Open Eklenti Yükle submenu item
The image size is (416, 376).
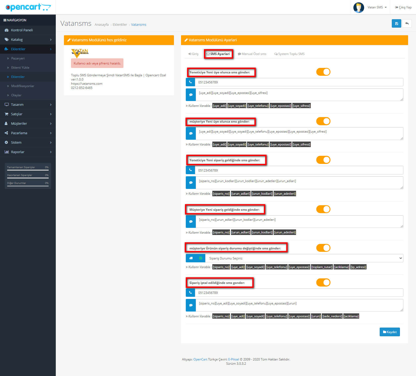[20, 68]
